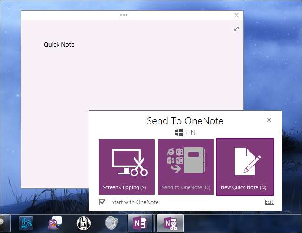Image resolution: width=302 pixels, height=233 pixels.
Task: Close the Send To OneNote dialog
Action: coord(269,120)
